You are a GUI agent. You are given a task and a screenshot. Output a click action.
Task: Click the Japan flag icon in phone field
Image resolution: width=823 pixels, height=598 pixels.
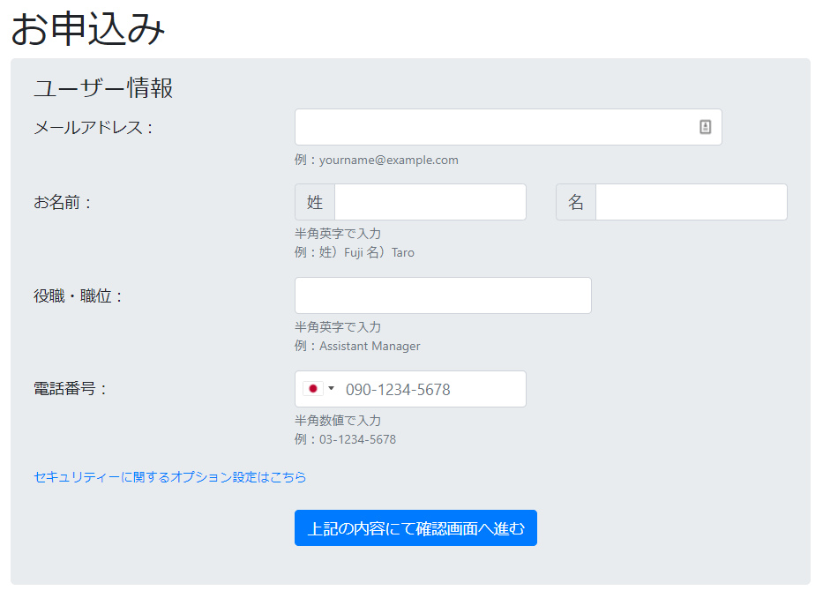tap(313, 388)
